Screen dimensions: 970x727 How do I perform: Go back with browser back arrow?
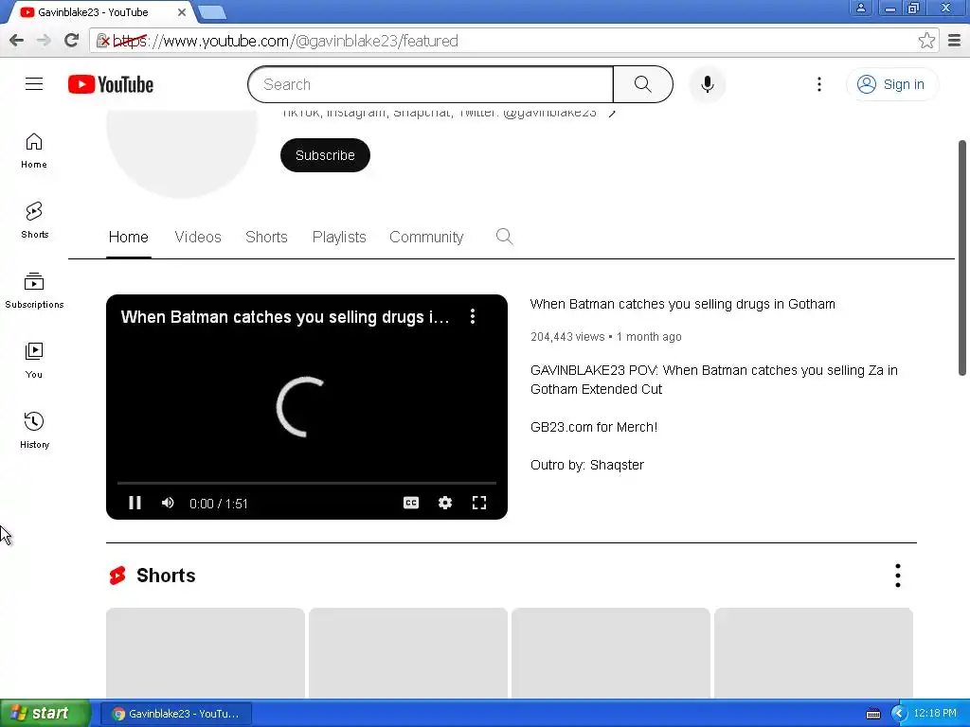point(17,41)
